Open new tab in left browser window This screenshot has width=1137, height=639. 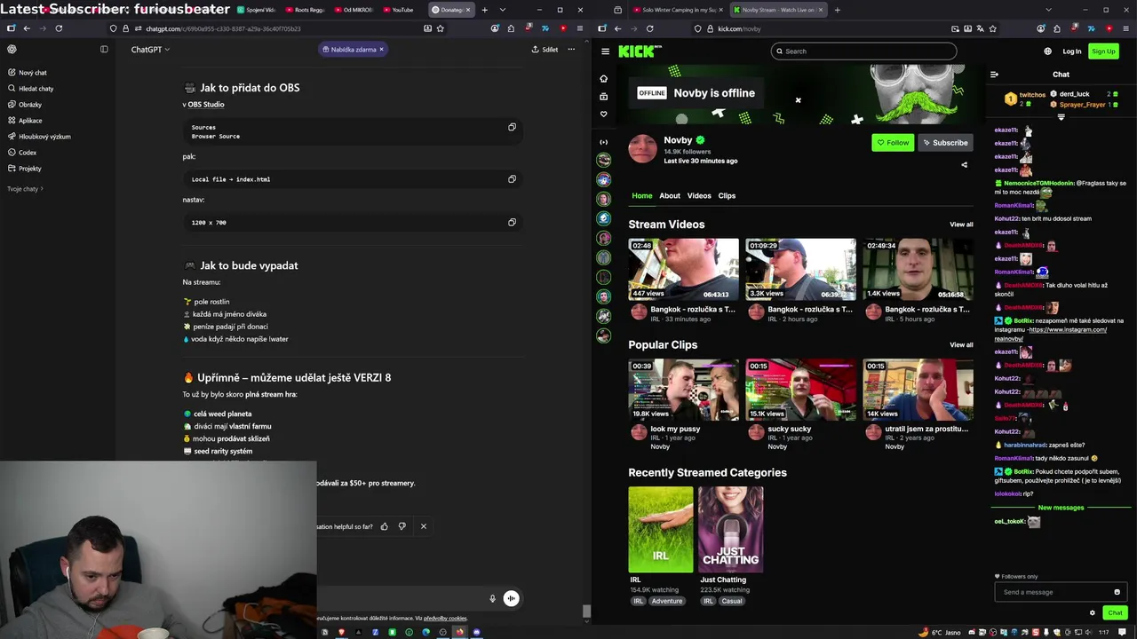tap(484, 10)
